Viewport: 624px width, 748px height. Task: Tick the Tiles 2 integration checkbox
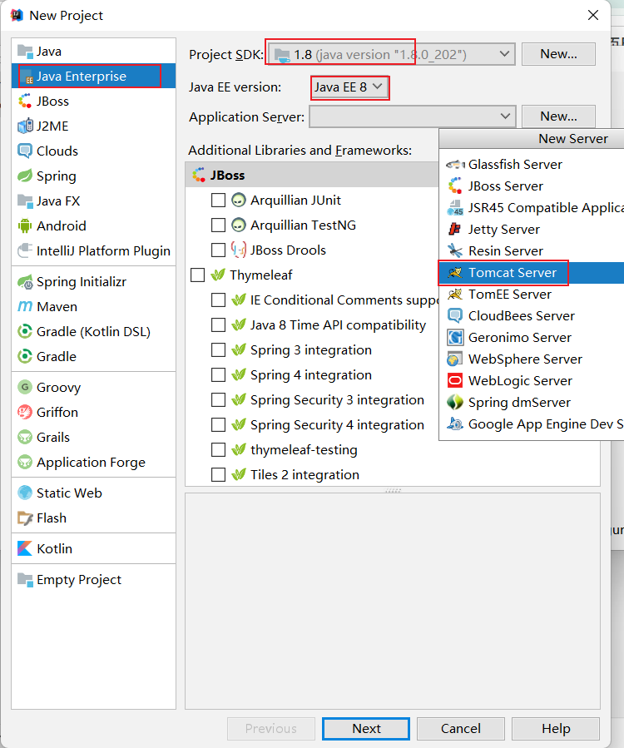coord(218,474)
